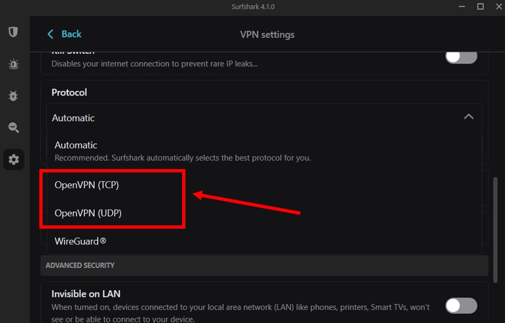Enable Invisible on LAN switch
Viewport: 505px width, 323px height.
(x=461, y=305)
